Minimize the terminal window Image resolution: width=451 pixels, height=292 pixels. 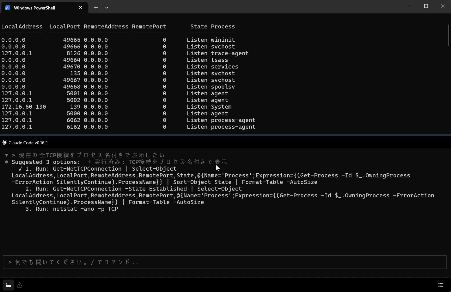tap(409, 6)
